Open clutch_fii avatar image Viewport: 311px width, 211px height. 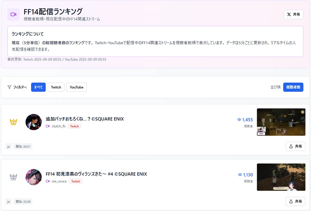[x=34, y=122]
